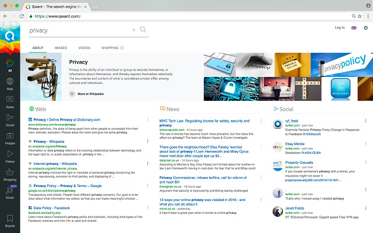
Task: Bookmark page with address bar star
Action: 360,16
